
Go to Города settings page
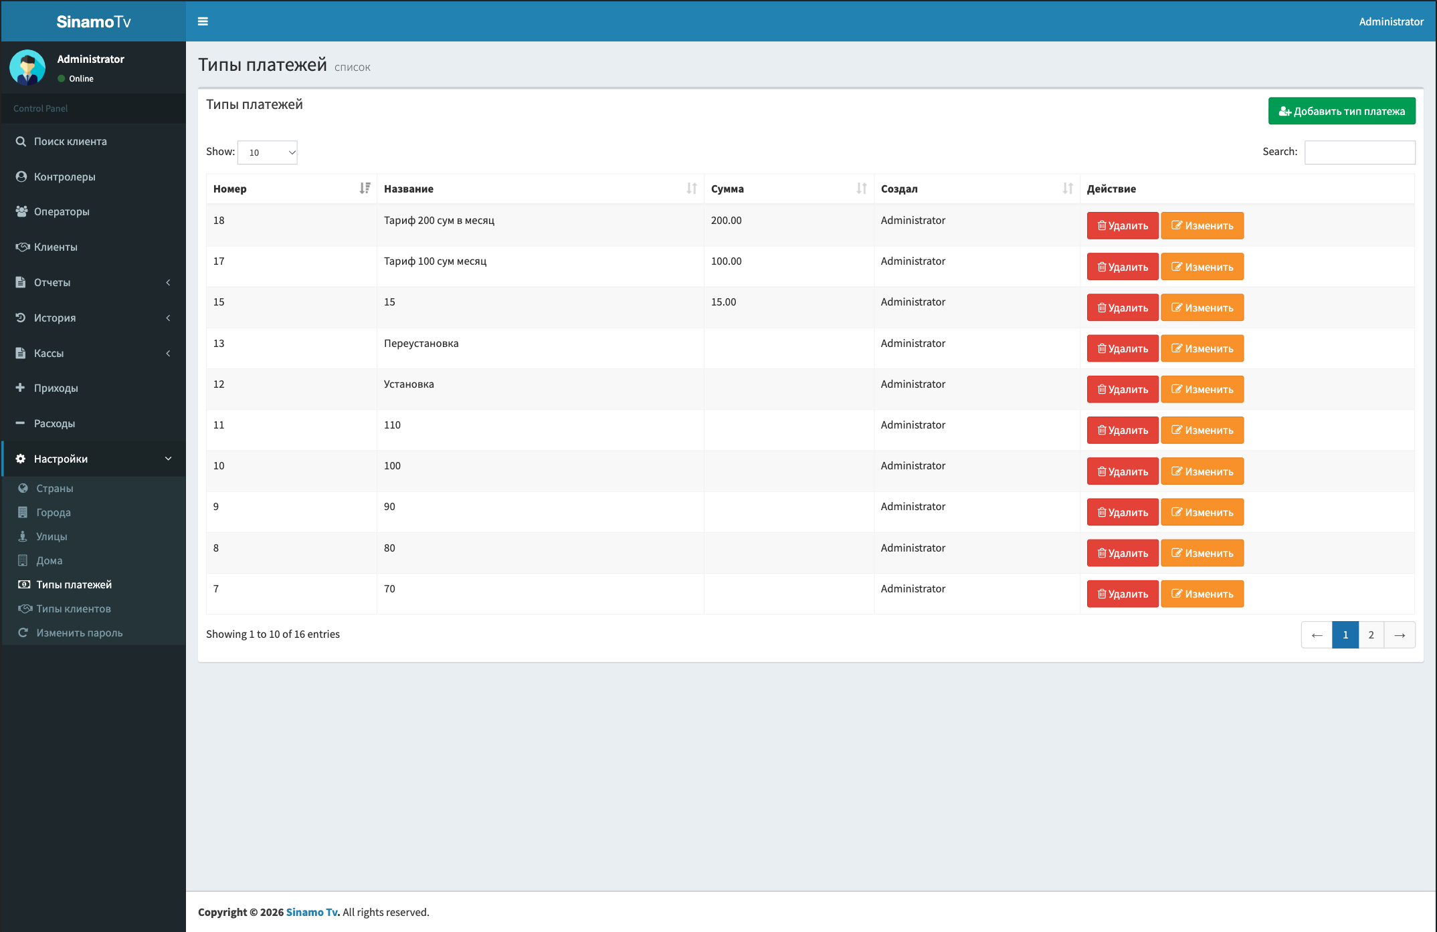pyautogui.click(x=54, y=512)
